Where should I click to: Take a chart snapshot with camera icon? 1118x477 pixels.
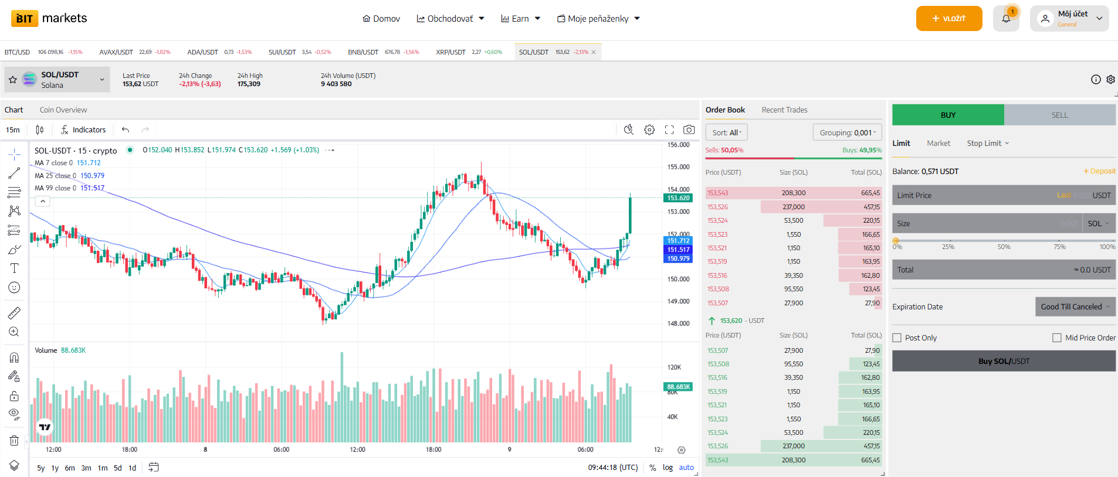click(689, 130)
